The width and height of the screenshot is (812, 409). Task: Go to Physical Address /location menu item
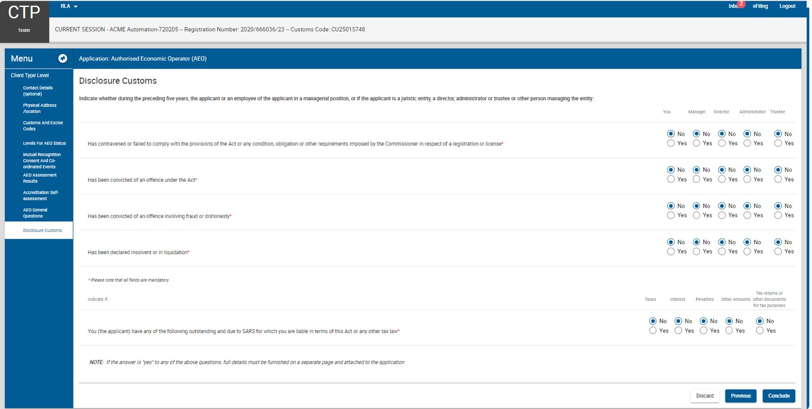39,108
